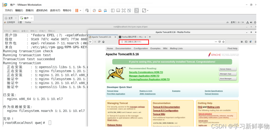Image resolution: width=274 pixels, height=132 pixels.
Task: Take a snapshot of this virtual machine
Action: (x=94, y=11)
